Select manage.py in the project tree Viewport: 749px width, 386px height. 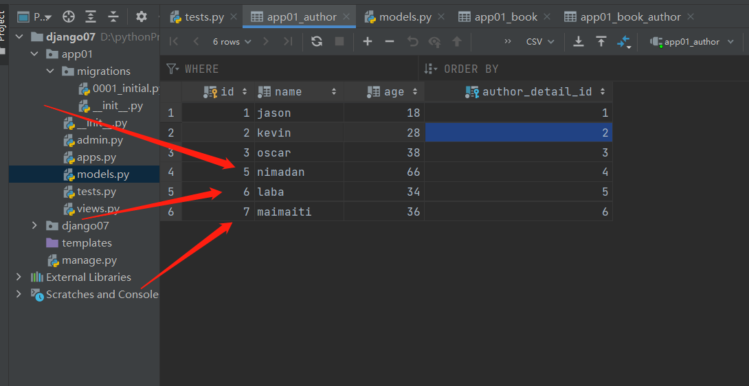82,260
